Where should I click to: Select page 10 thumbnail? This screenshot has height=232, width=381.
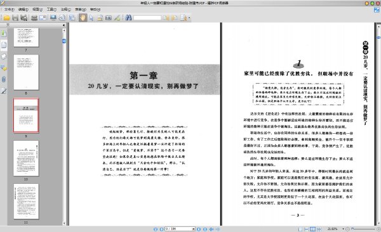coord(26,158)
